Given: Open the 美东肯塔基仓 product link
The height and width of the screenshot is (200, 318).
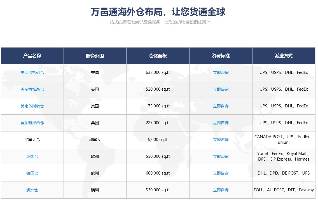Looking at the screenshot, I should pos(32,89).
